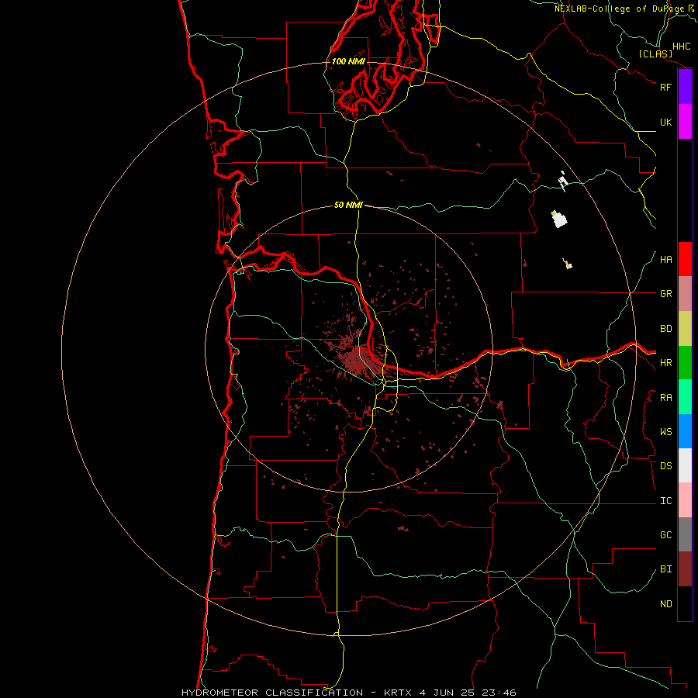Click the RA mint green legend swatch
Viewport: 698px width, 698px height.
685,397
